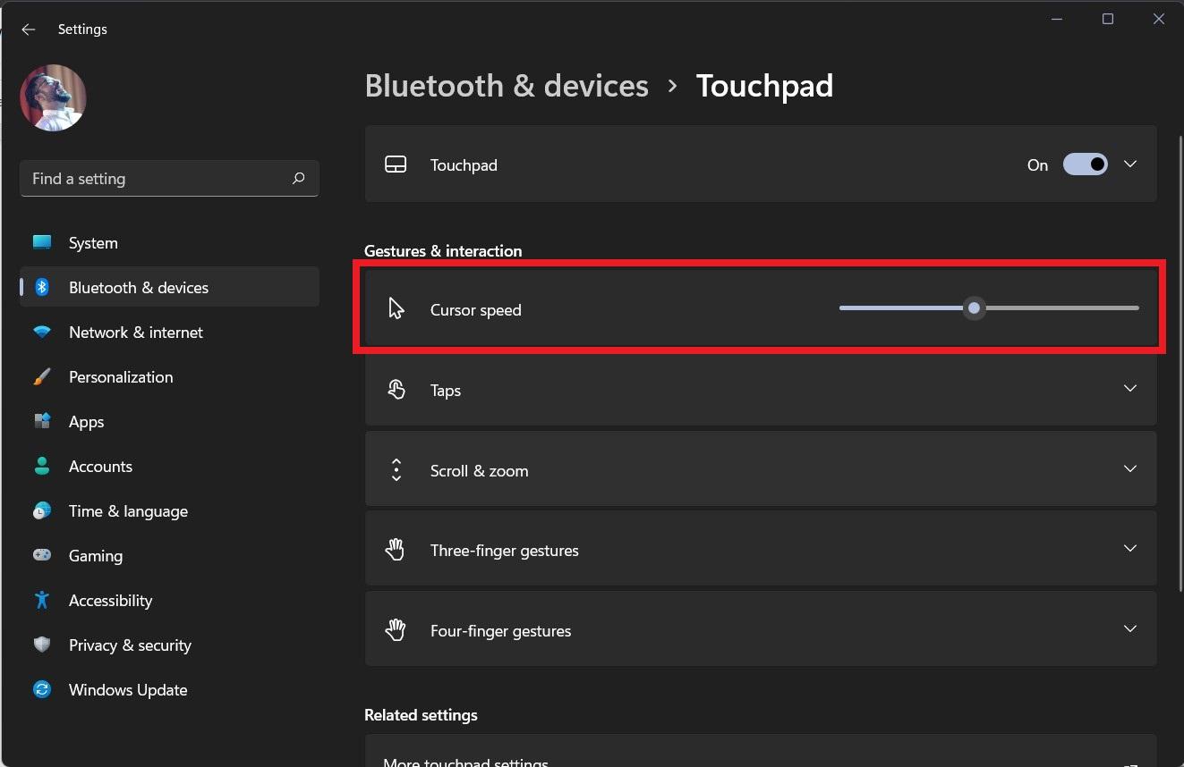Screen dimensions: 1184x767
Task: Expand Three-finger gestures options
Action: click(x=1130, y=549)
